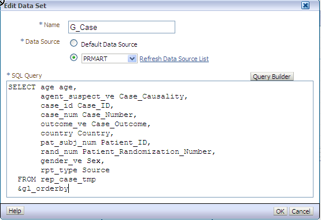Cancel the data set edit
The image size is (321, 220).
301,211
